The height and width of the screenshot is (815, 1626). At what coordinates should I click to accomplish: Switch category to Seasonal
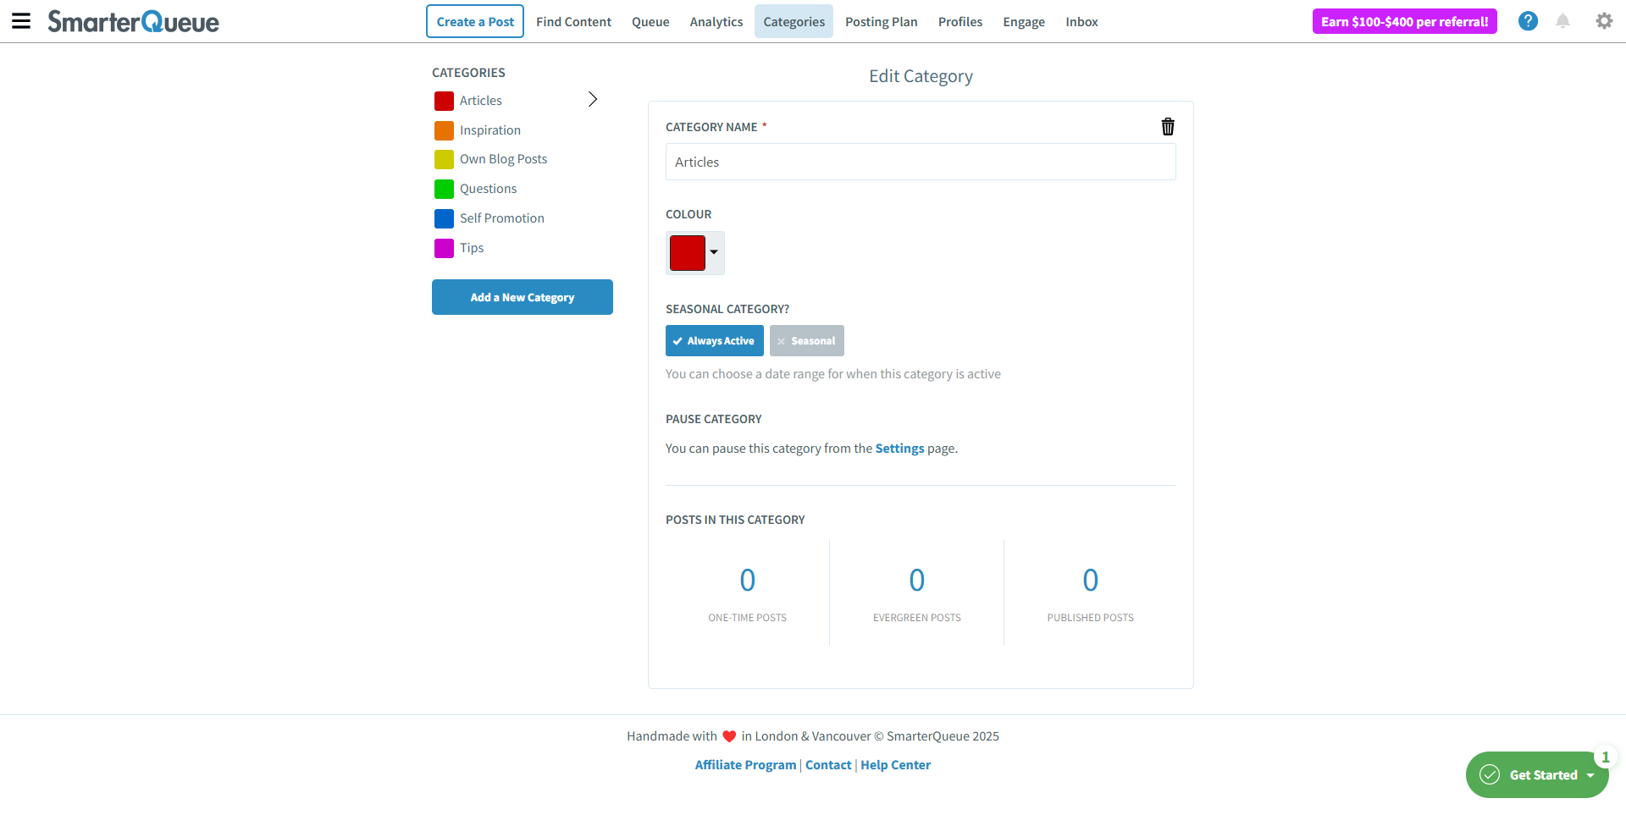806,341
